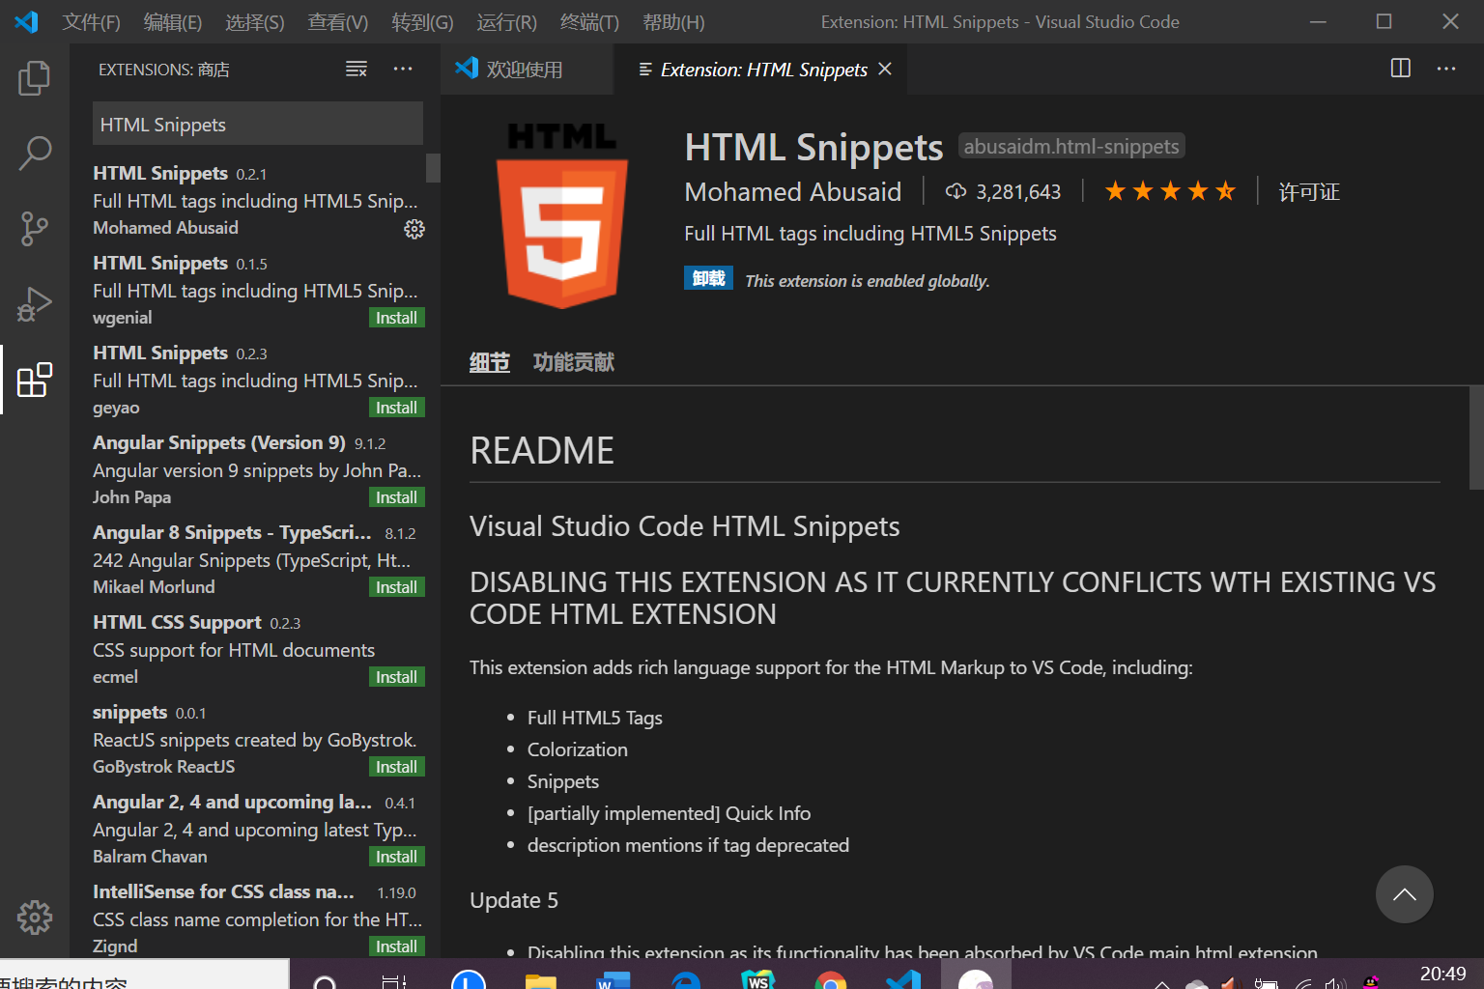Open the 查看(V) menu
1484x989 pixels.
(338, 22)
